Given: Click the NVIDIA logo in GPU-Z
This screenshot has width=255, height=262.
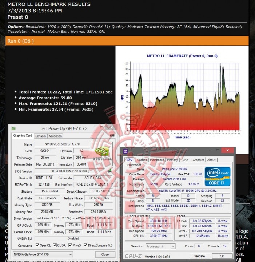Looking at the screenshot, I should pos(102,154).
